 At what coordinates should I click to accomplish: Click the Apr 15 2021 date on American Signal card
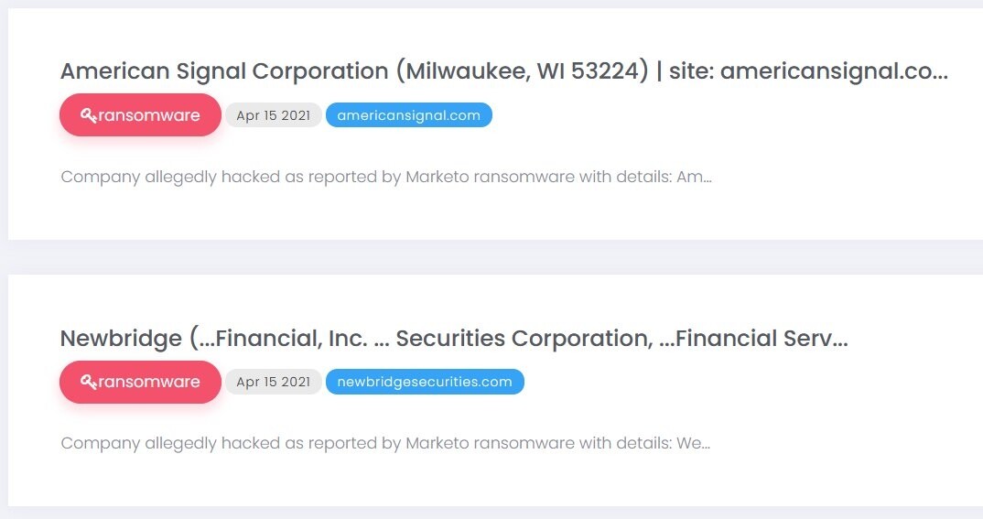click(x=274, y=115)
